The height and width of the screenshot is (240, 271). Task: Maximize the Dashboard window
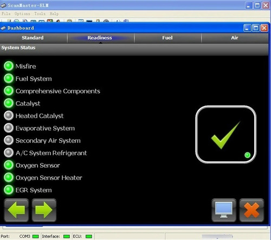256,28
